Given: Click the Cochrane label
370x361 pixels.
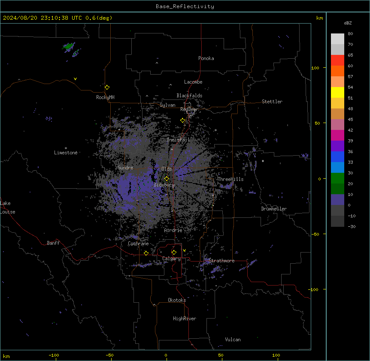Looking at the screenshot, I should (138, 244).
